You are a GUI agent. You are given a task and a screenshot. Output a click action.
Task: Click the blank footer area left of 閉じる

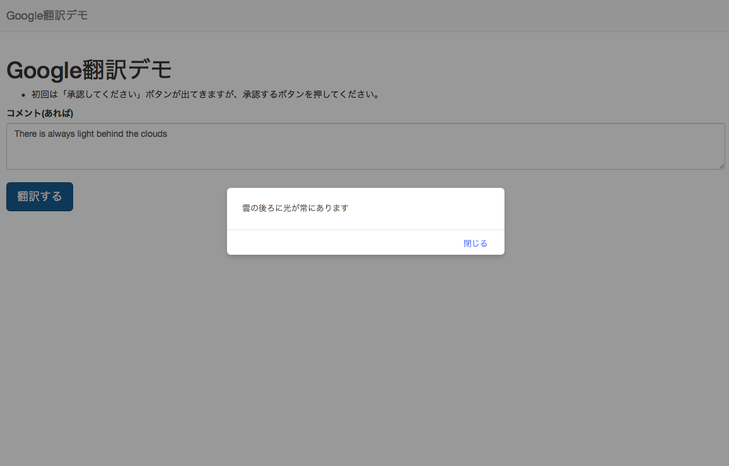[x=341, y=243]
